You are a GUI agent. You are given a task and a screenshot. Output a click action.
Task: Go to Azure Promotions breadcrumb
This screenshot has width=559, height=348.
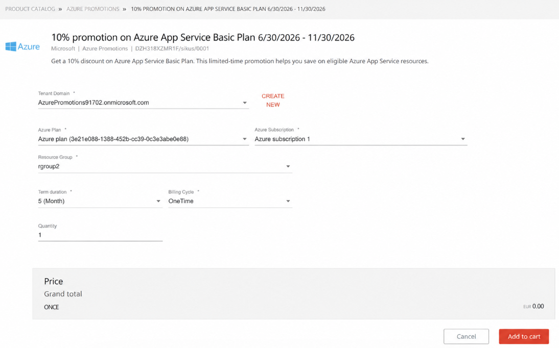(92, 9)
